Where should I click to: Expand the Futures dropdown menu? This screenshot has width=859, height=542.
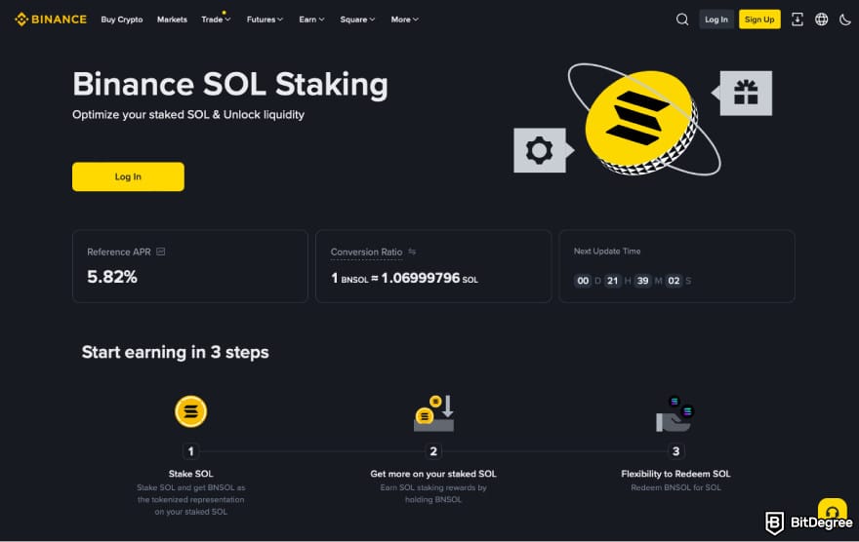pos(265,19)
